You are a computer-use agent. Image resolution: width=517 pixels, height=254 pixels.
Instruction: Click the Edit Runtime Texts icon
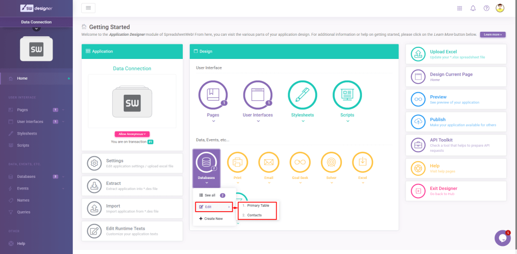pos(94,231)
